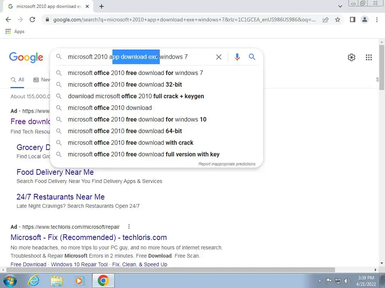Share this page via the address bar icon

pyautogui.click(x=326, y=19)
